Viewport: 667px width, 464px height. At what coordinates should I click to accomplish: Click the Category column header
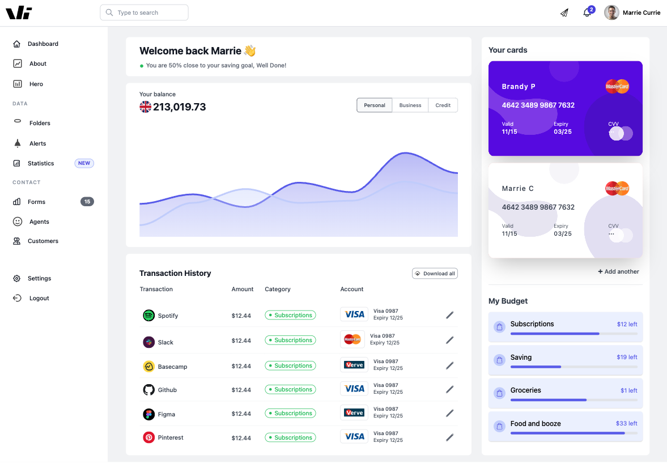point(278,290)
